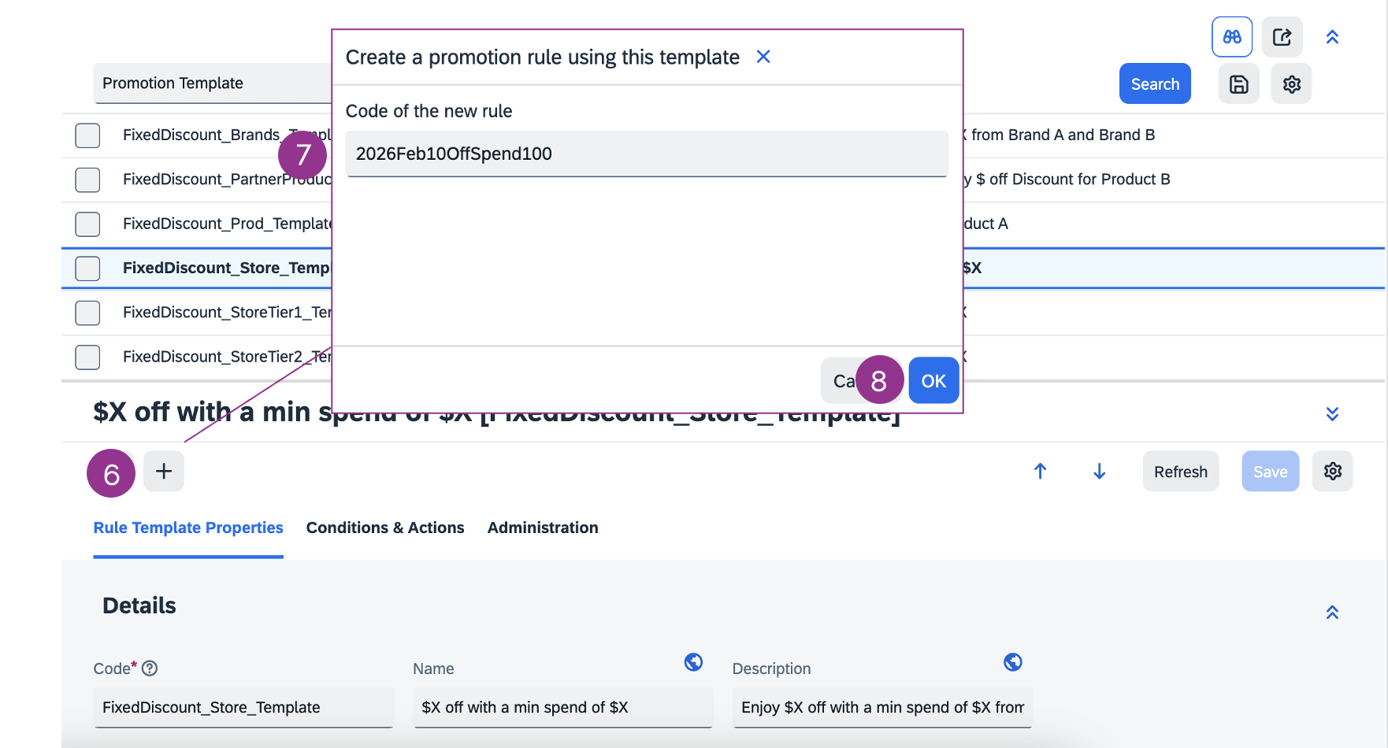Tick the FixedDiscount_StoreTier2 row checkbox
The image size is (1388, 748).
pos(87,357)
